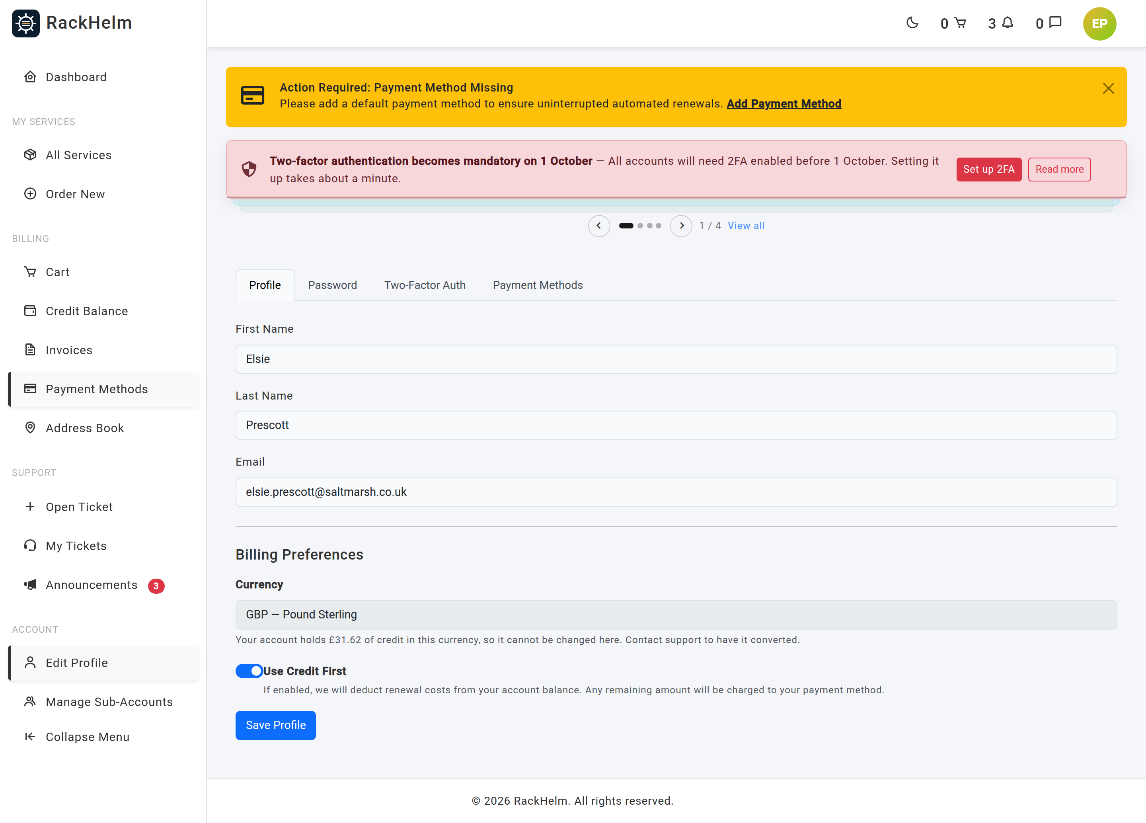The height and width of the screenshot is (823, 1146).
Task: Open Invoices menu item
Action: pyautogui.click(x=103, y=349)
